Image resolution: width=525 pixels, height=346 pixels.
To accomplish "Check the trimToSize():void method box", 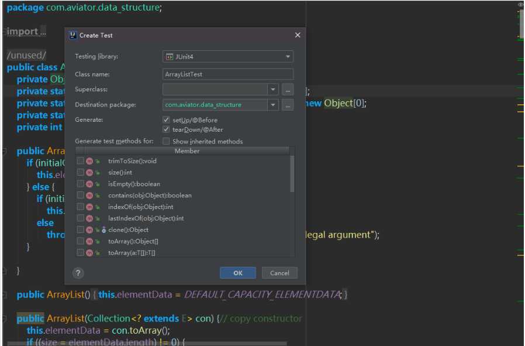I will [80, 161].
